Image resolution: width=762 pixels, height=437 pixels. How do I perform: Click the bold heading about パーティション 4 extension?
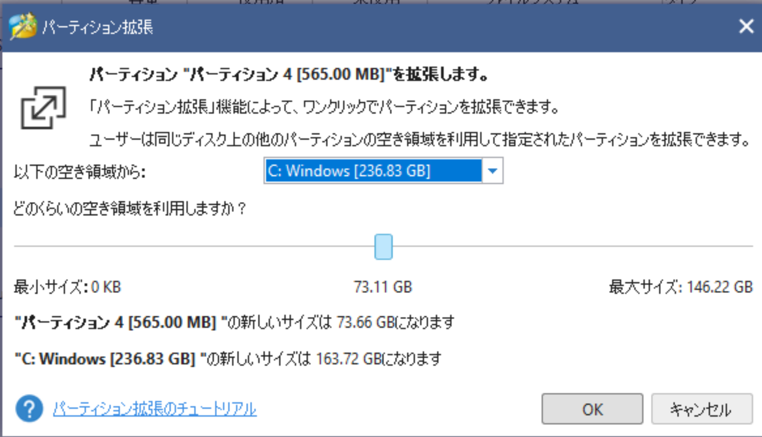[x=289, y=75]
